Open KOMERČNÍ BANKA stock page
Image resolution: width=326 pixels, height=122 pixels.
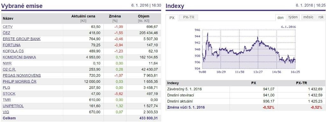(x=19, y=57)
